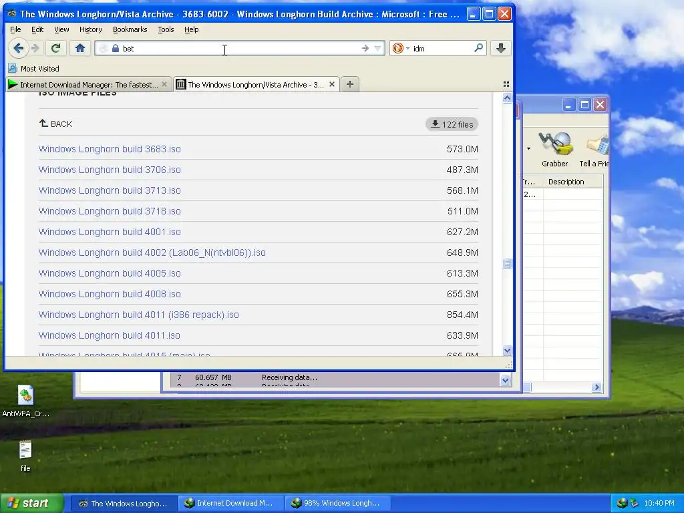
Task: Click the IDM tray icon
Action: [x=623, y=503]
